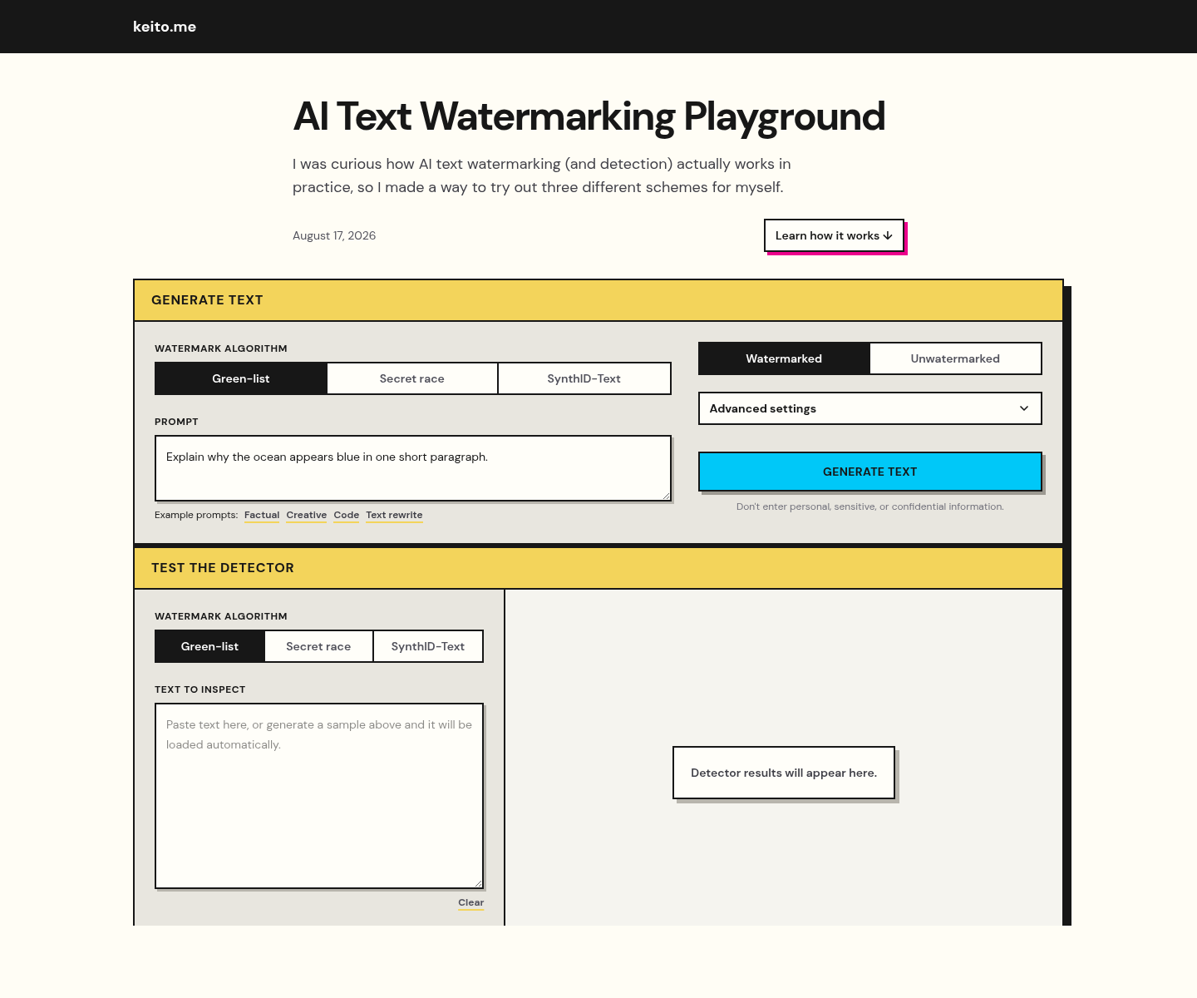The height and width of the screenshot is (998, 1197).
Task: Click the inspect textarea resize handle
Action: click(x=478, y=883)
